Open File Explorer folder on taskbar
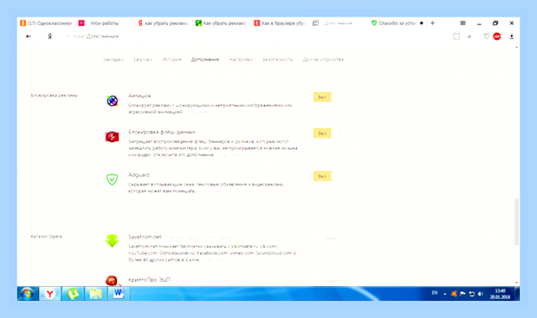This screenshot has height=318, width=537. coord(96,294)
